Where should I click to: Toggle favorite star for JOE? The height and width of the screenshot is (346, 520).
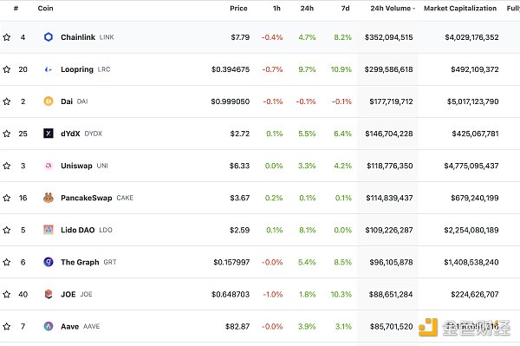coord(7,294)
